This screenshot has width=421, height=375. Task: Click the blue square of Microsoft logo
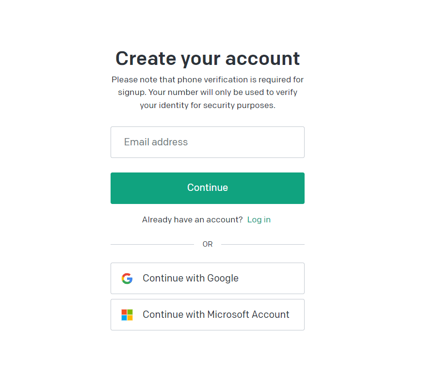(x=124, y=318)
